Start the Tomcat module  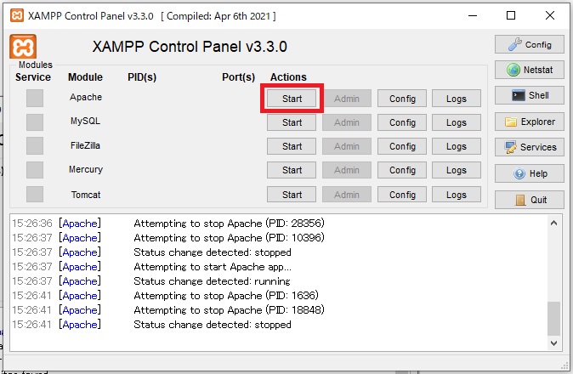[x=292, y=195]
